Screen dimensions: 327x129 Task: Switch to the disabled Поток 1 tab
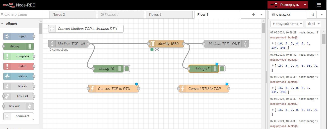121,14
